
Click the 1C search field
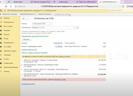pos(120,11)
